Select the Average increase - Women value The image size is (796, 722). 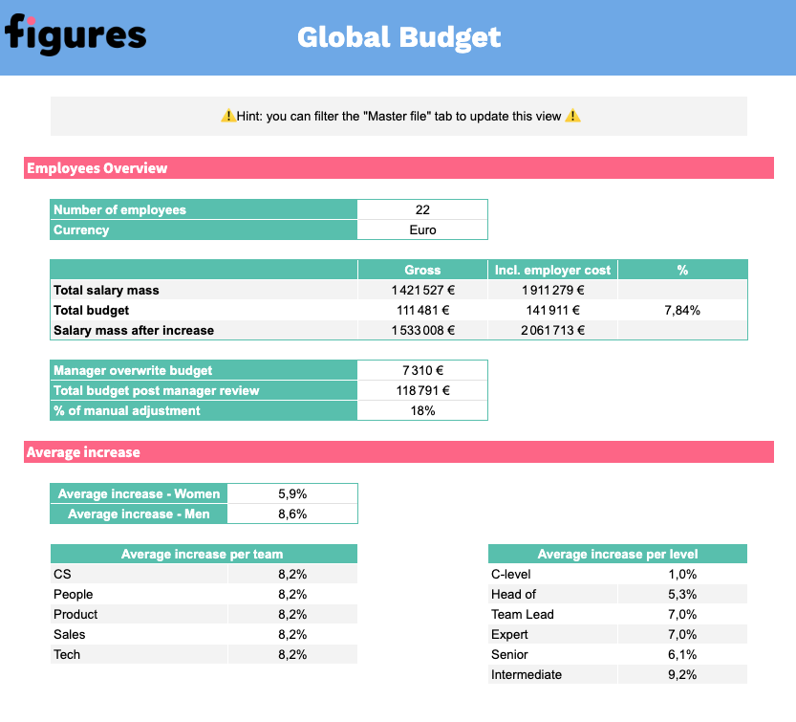[291, 493]
